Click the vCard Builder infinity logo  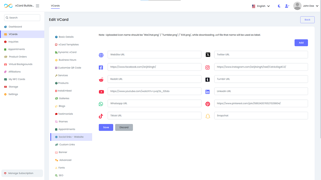point(8,6)
